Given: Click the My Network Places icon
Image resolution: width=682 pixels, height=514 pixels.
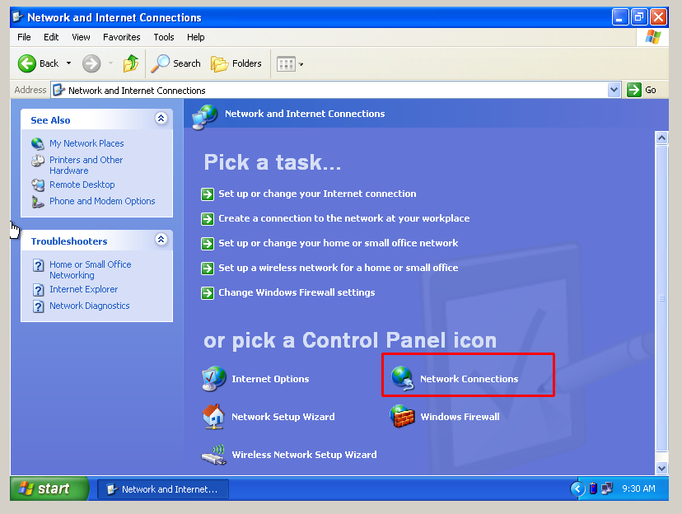Looking at the screenshot, I should pos(38,143).
